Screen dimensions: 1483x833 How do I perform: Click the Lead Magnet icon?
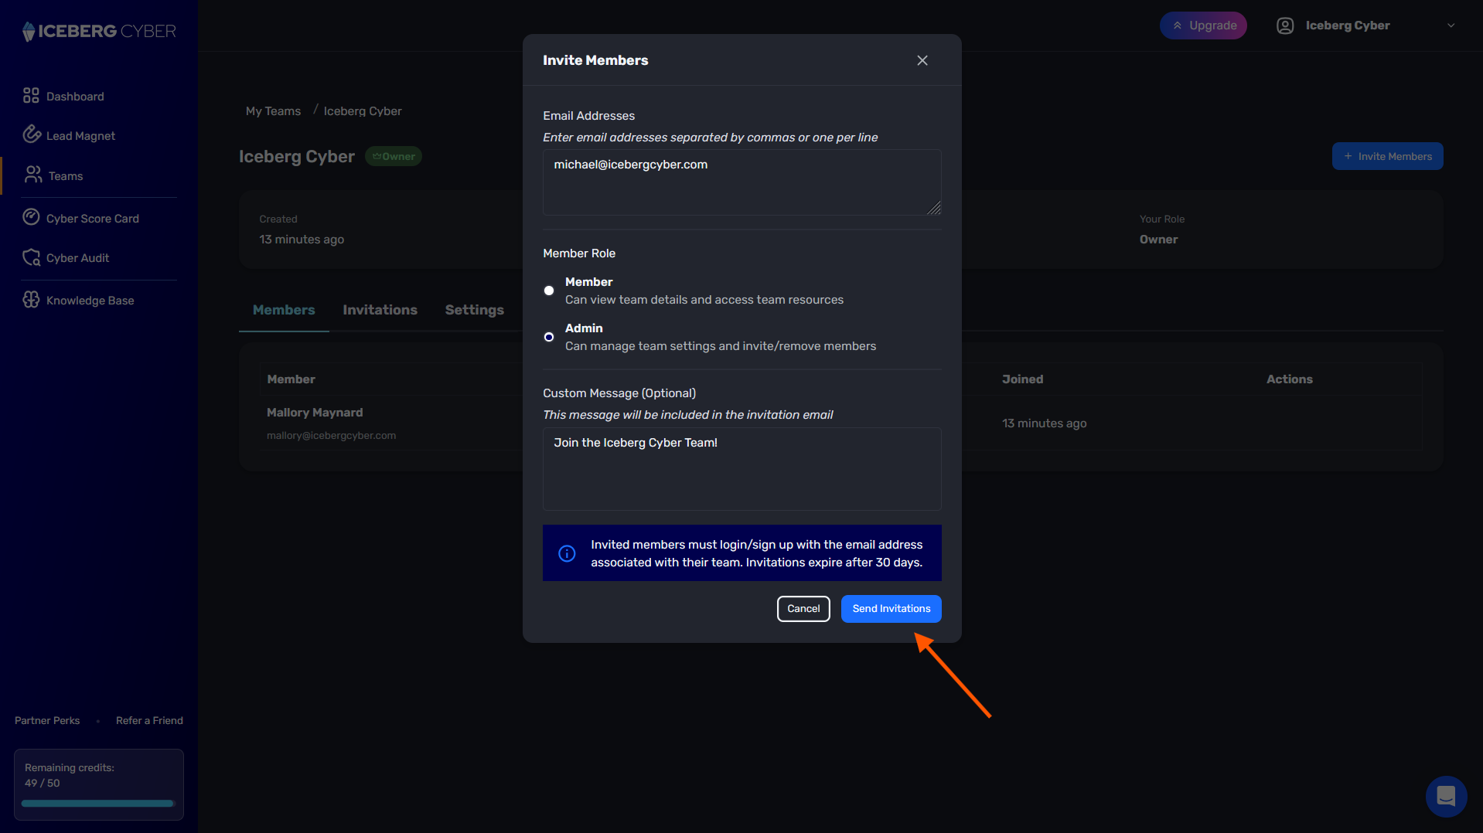[x=31, y=134]
